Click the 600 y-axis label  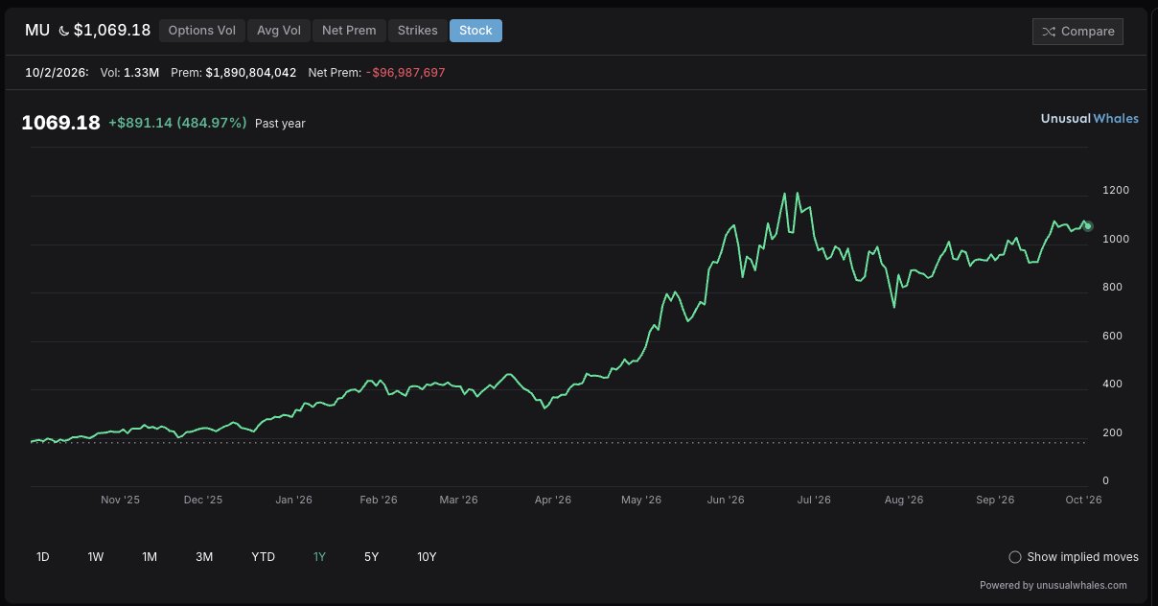[1113, 336]
